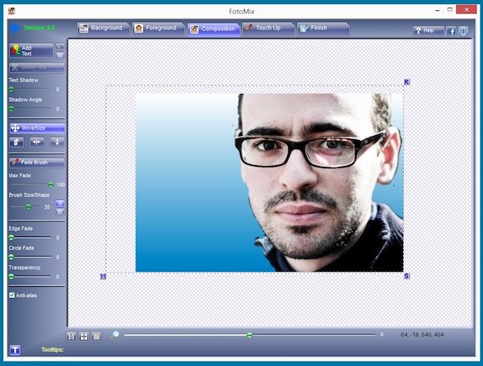Screen dimensions: 483x366
Task: Click the website globe icon
Action: [463, 31]
